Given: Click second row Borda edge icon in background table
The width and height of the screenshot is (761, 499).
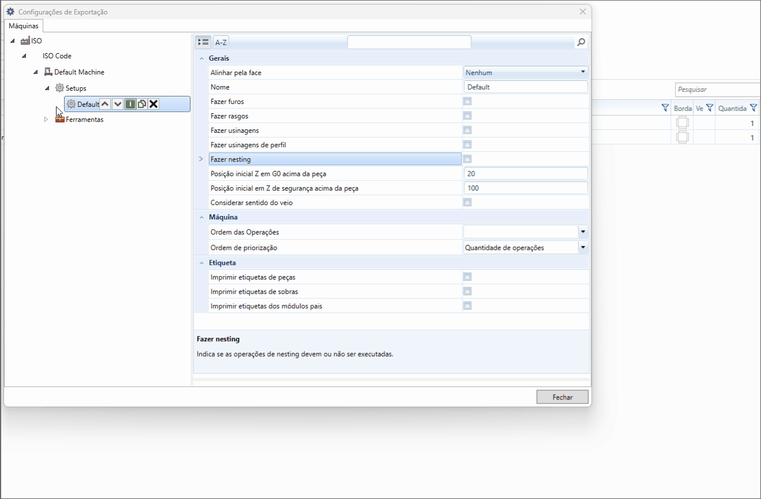Looking at the screenshot, I should tap(683, 137).
